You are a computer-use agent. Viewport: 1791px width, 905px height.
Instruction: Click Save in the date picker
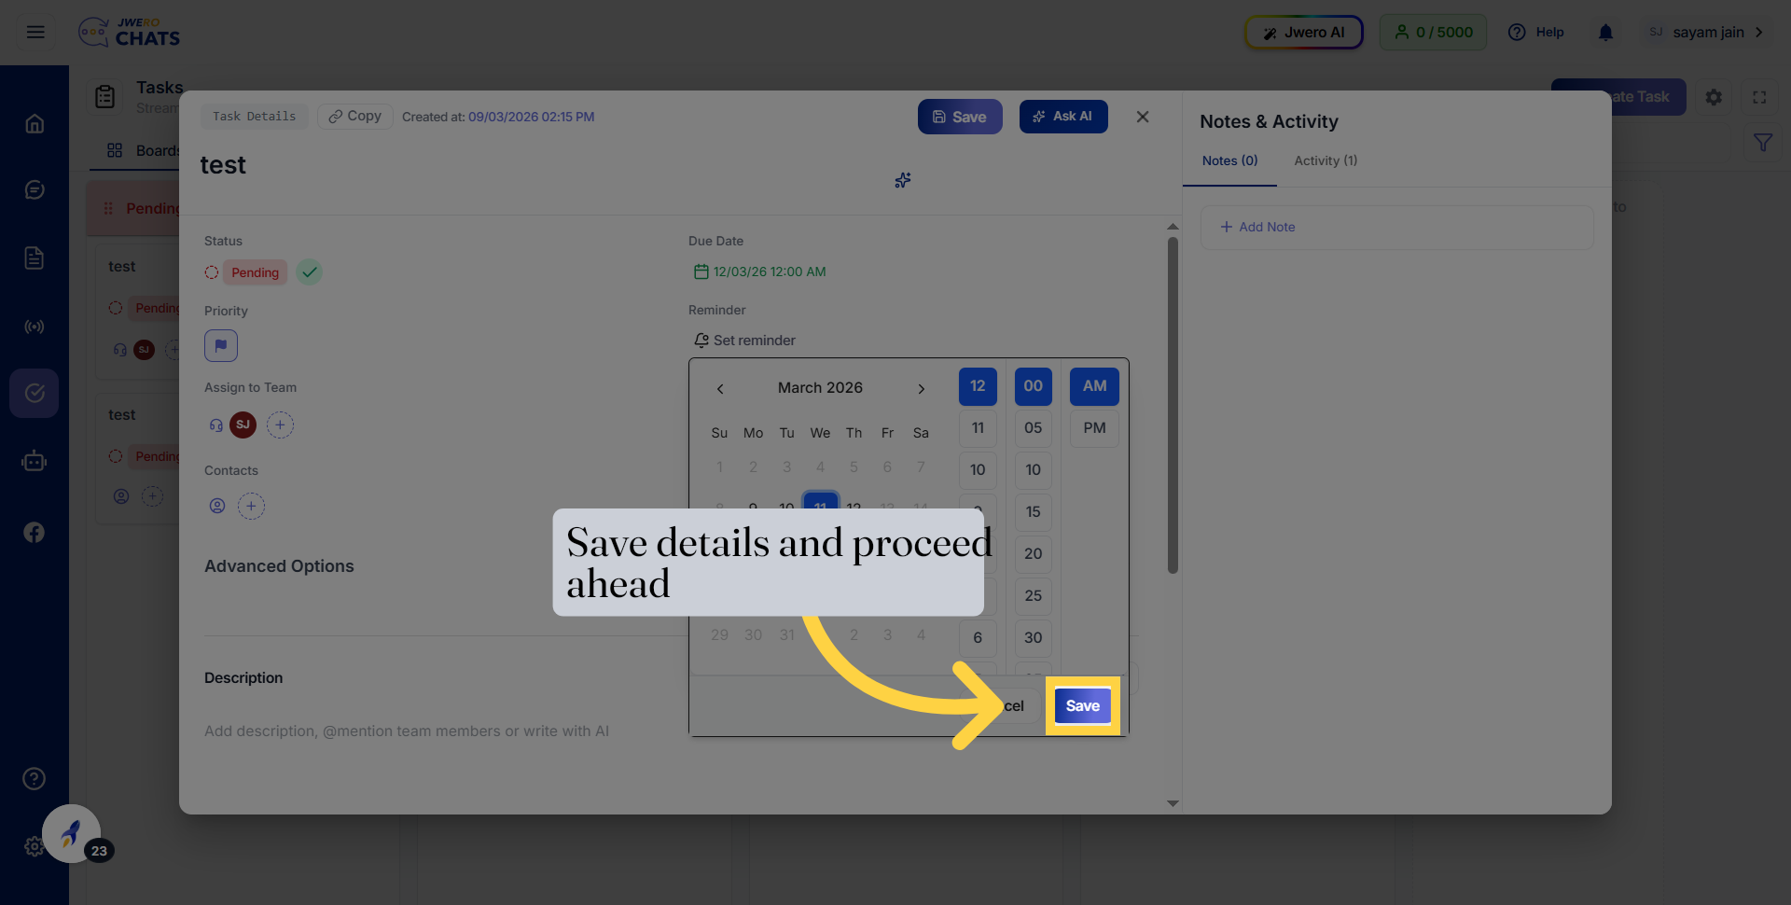pyautogui.click(x=1082, y=706)
